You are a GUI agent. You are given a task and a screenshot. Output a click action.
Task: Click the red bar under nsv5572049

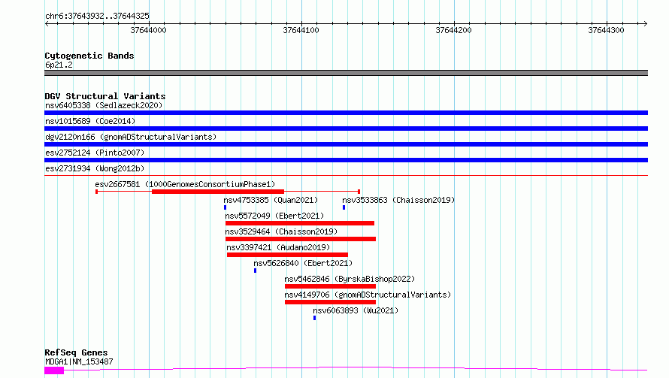pyautogui.click(x=300, y=223)
